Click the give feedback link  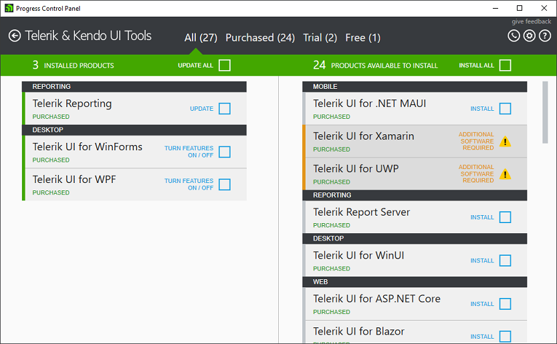532,22
